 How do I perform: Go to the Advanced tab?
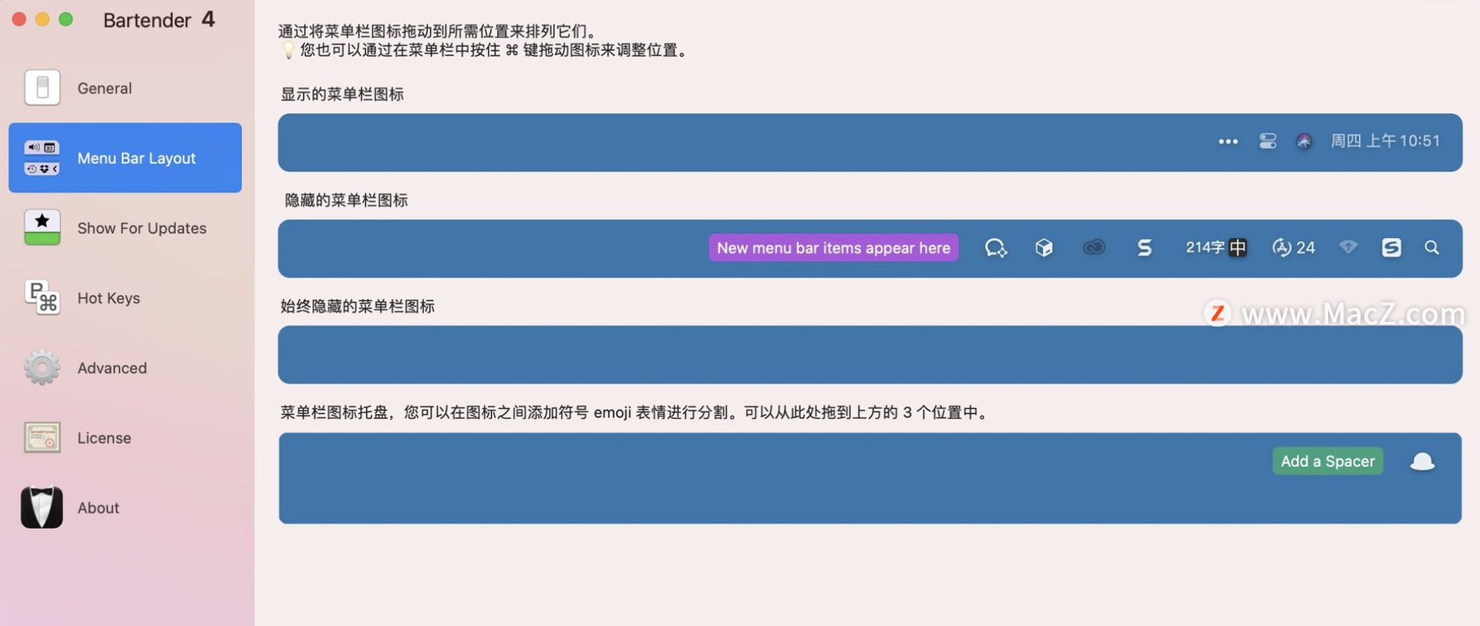(125, 368)
